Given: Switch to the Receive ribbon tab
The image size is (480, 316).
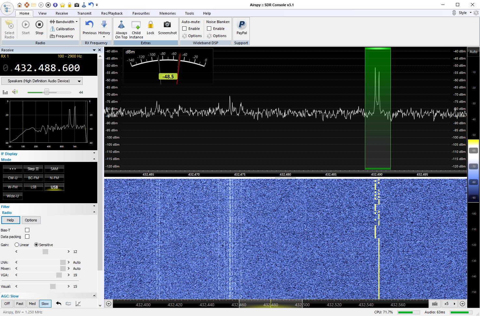Looking at the screenshot, I should 62,13.
